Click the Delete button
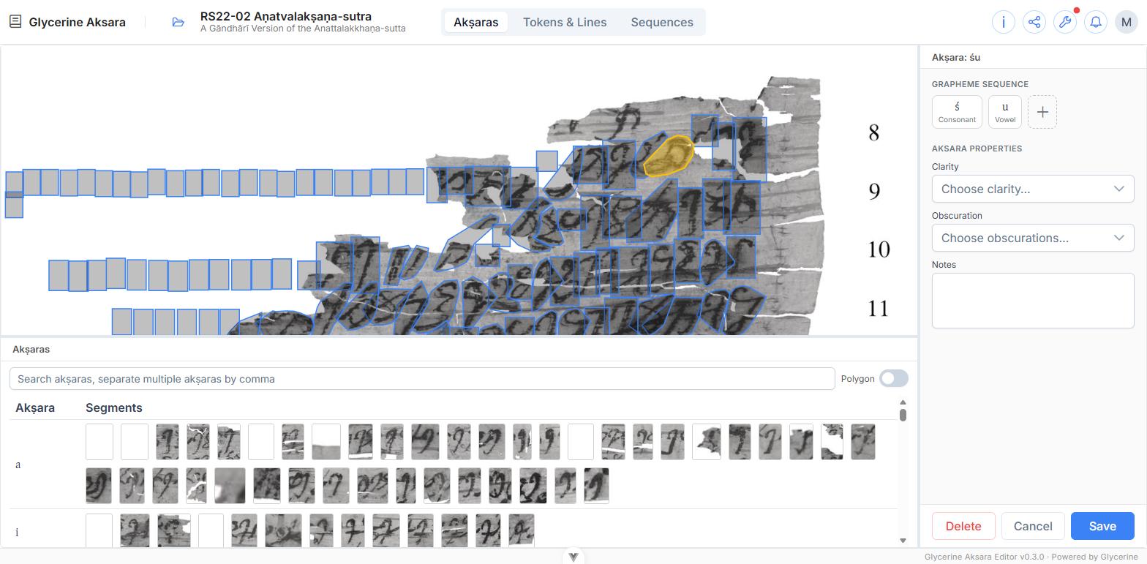Image resolution: width=1147 pixels, height=564 pixels. pos(963,526)
